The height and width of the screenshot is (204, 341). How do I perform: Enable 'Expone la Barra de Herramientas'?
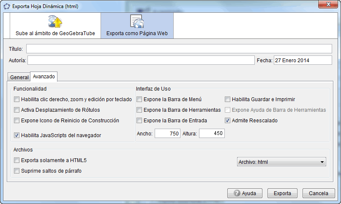click(x=139, y=110)
